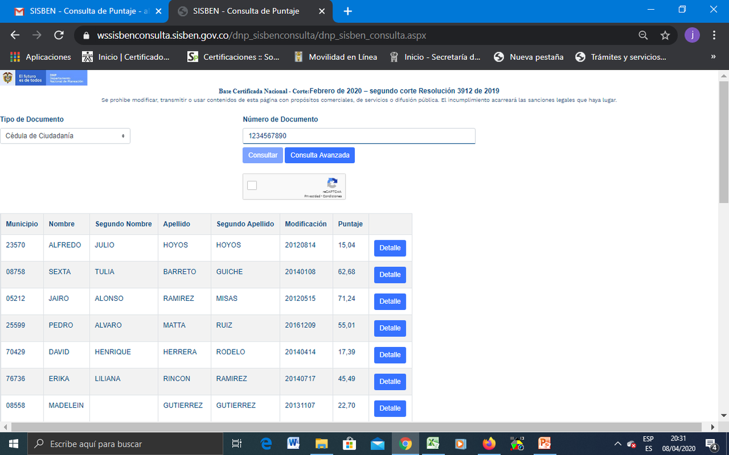Open Microsoft Word from the taskbar

[x=293, y=443]
